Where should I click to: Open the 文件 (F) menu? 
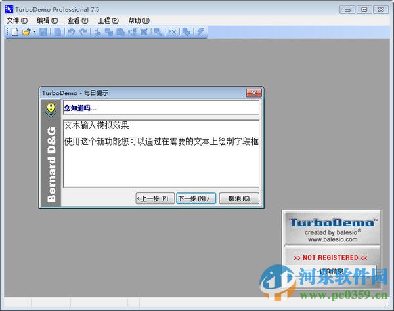tap(17, 20)
